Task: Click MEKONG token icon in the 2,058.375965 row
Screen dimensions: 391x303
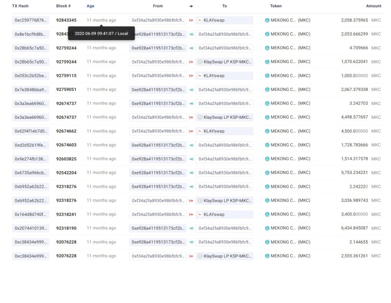Action: pos(267,21)
